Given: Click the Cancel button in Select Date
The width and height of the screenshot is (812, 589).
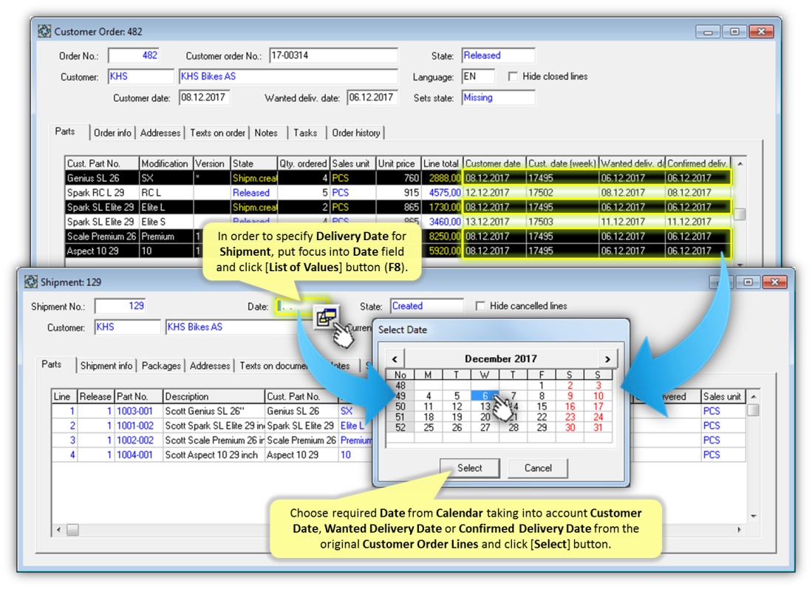Looking at the screenshot, I should (538, 468).
